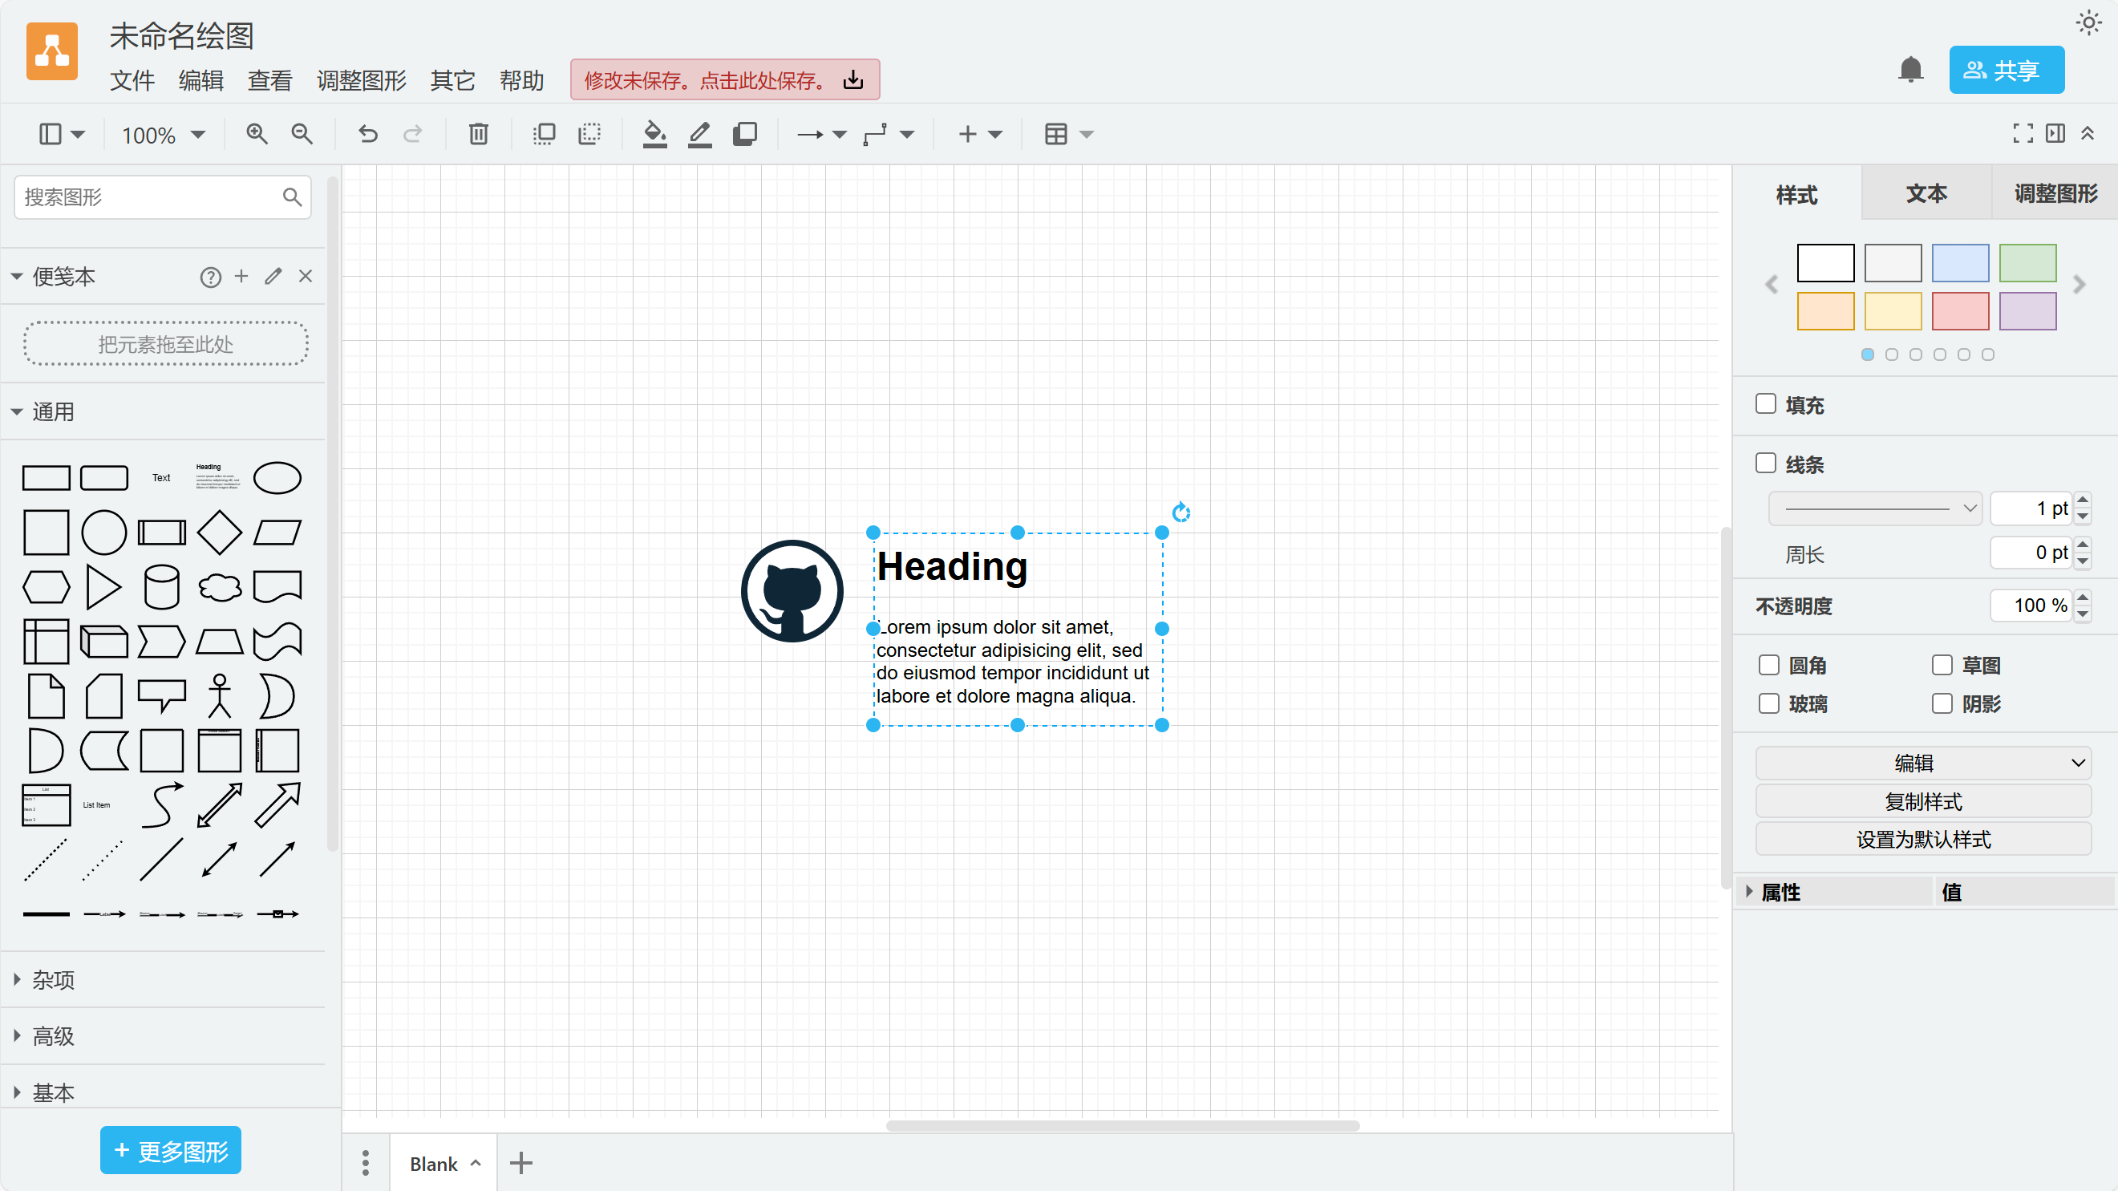This screenshot has width=2118, height=1191.
Task: Click the shadow toolbar icon
Action: 745,134
